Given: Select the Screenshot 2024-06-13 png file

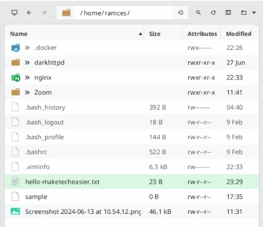Looking at the screenshot, I should click(132, 212).
